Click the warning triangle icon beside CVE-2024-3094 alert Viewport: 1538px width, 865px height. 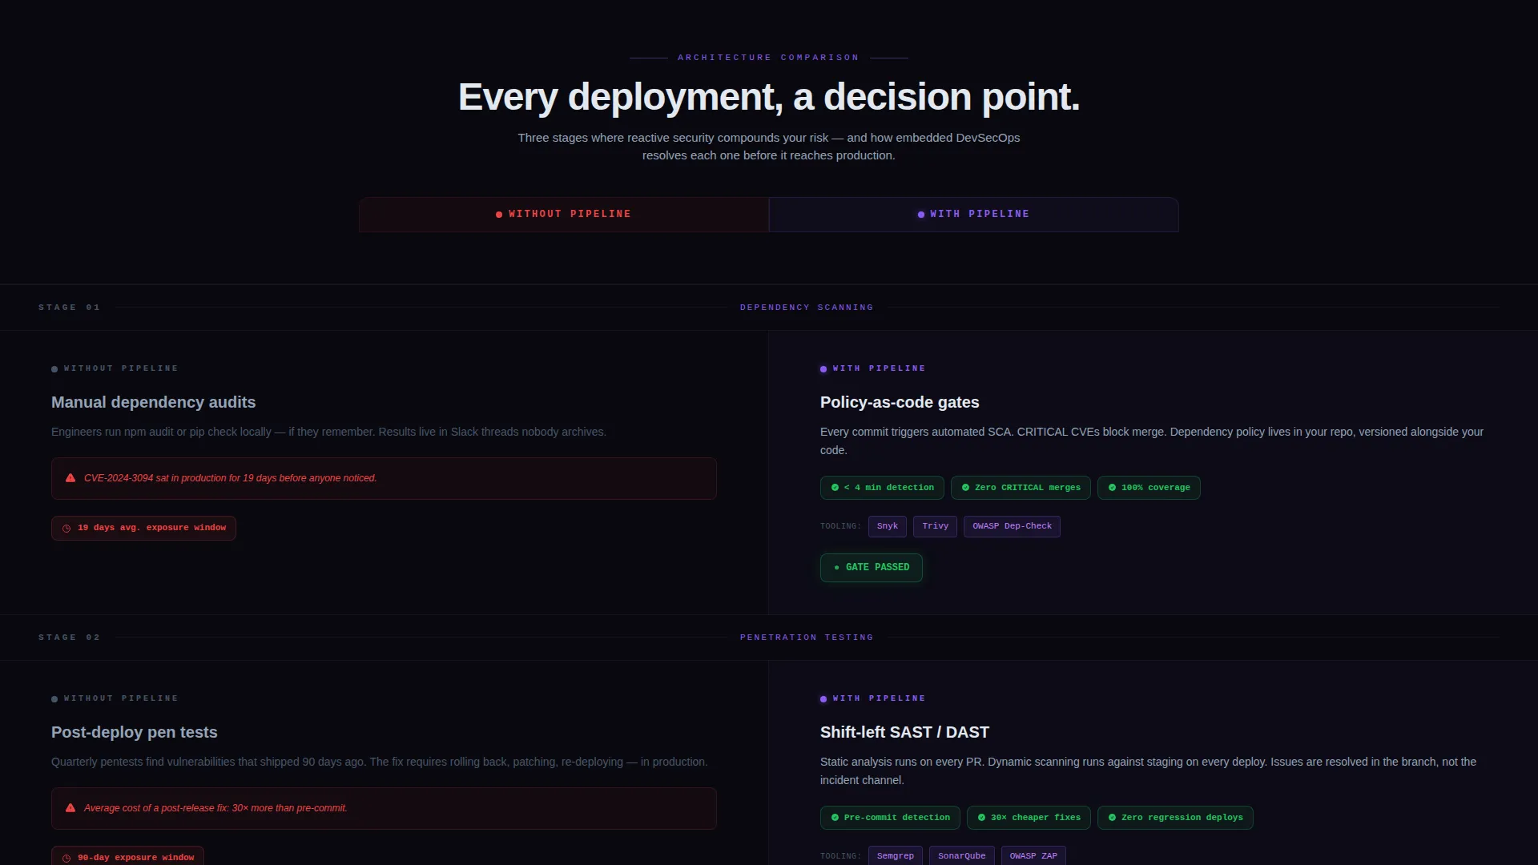pos(70,478)
